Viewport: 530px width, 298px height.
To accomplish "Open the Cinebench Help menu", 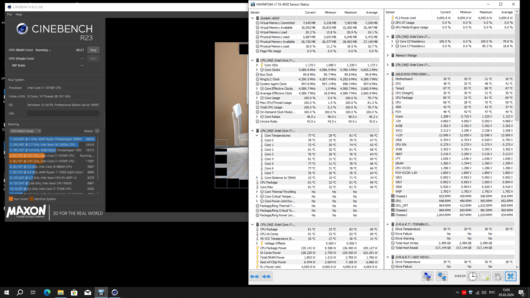I will tap(19, 14).
